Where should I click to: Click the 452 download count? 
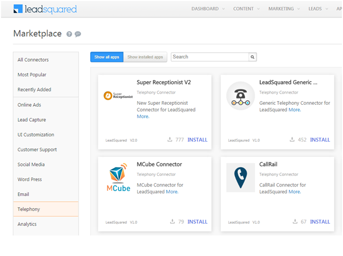pos(302,140)
